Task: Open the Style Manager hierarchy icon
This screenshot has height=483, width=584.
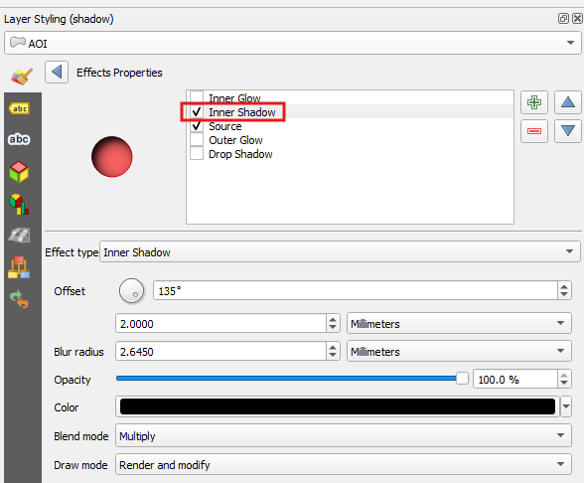Action: click(x=19, y=267)
